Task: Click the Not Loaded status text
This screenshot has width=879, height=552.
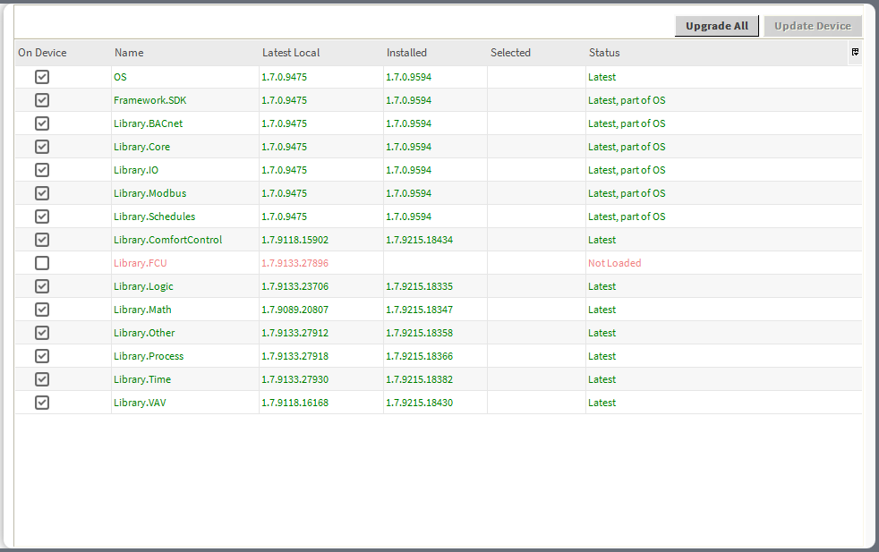Action: pos(613,262)
